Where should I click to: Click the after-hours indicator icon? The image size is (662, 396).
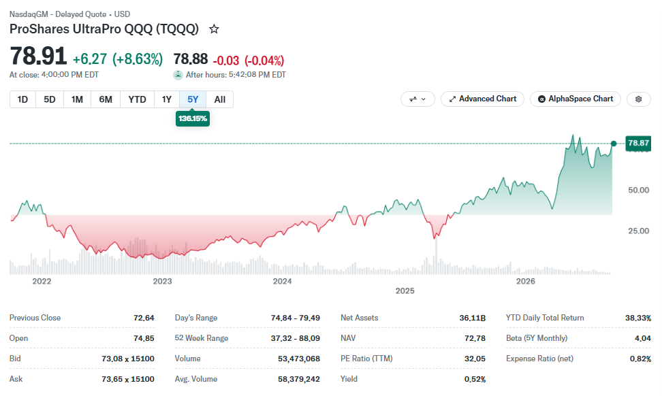click(x=178, y=75)
